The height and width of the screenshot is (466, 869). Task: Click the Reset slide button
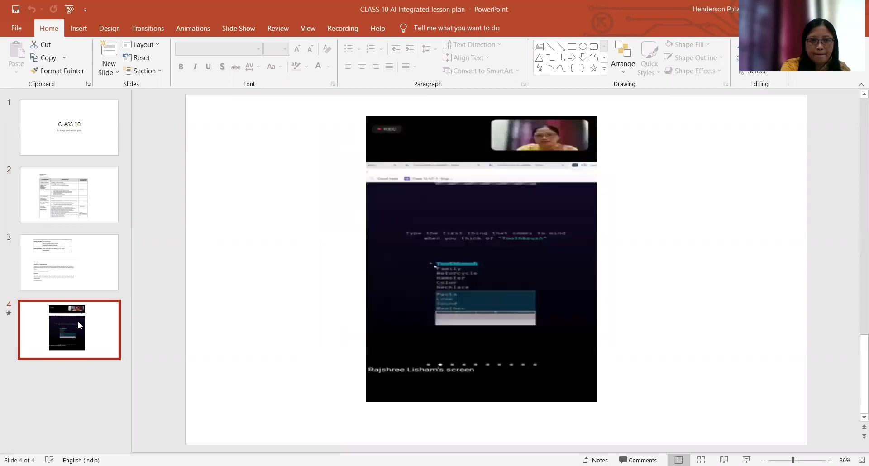coord(136,58)
